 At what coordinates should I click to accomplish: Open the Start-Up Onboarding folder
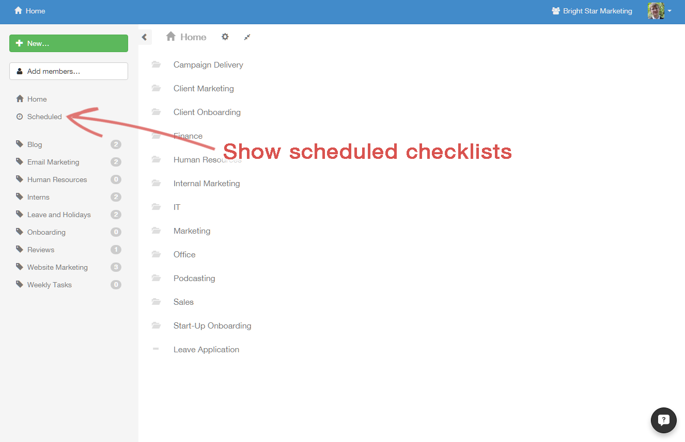(x=212, y=326)
